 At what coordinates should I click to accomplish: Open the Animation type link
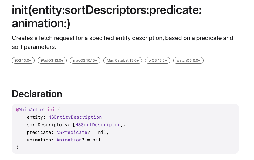69,140
